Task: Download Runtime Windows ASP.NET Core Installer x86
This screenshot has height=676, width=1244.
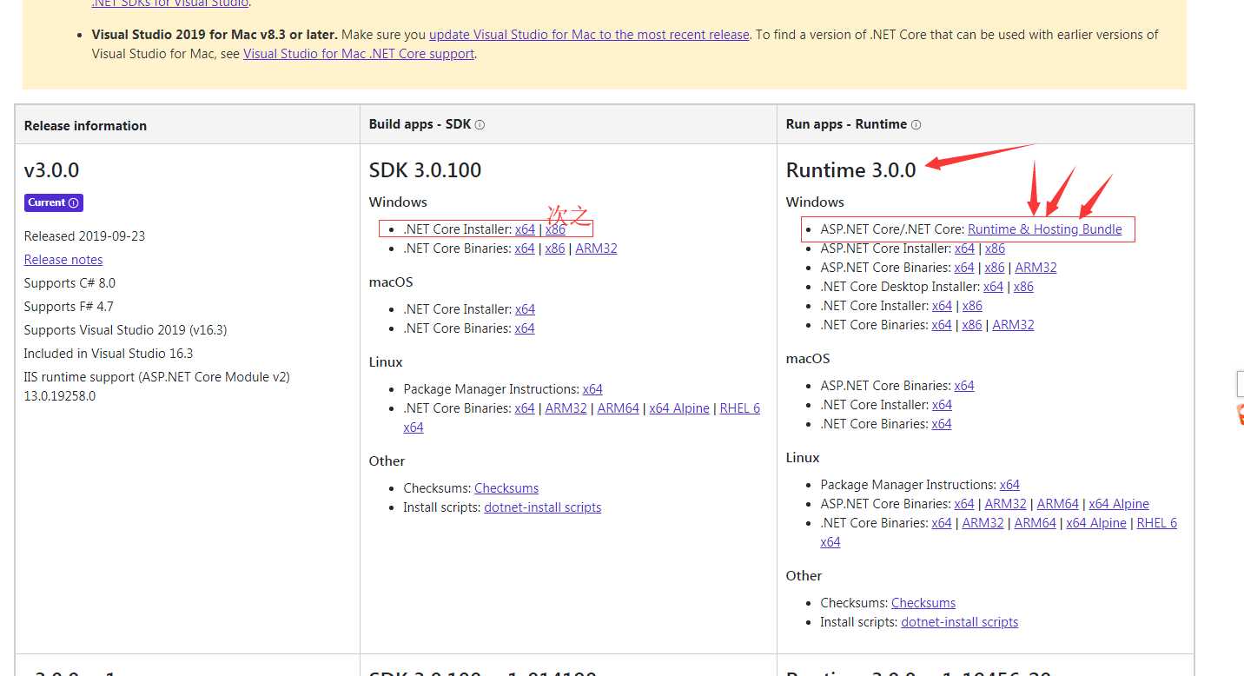Action: tap(995, 249)
